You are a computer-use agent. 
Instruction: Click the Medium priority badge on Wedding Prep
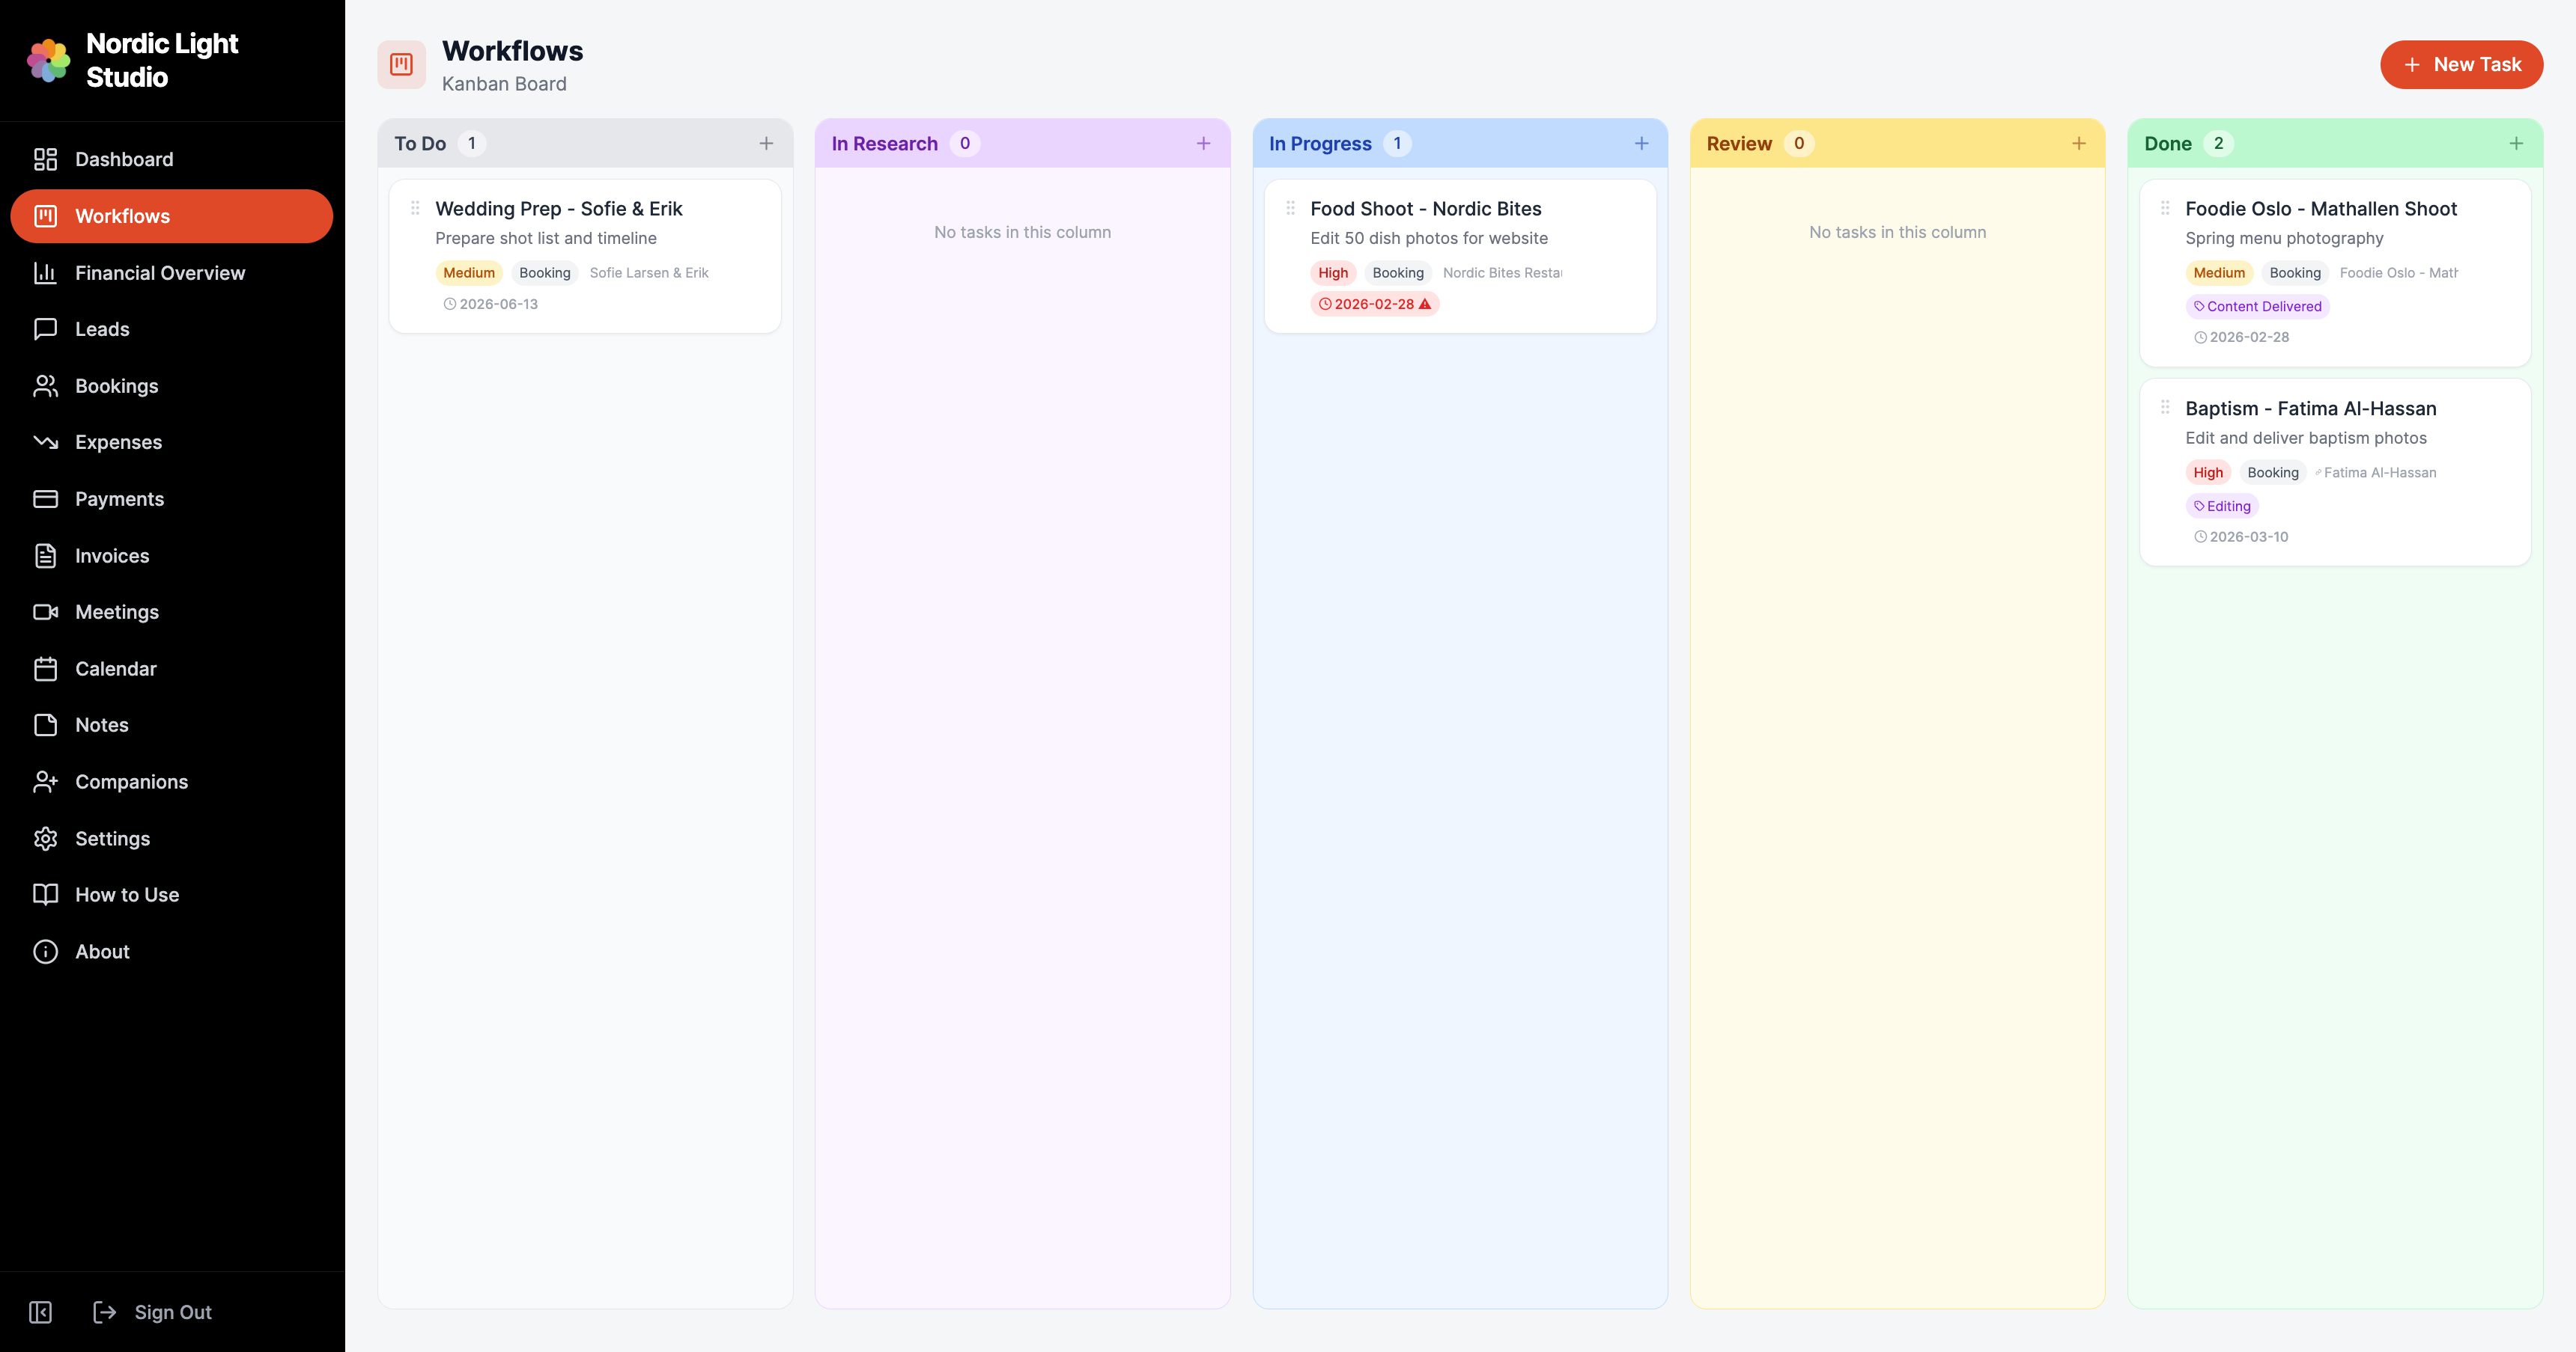(467, 272)
